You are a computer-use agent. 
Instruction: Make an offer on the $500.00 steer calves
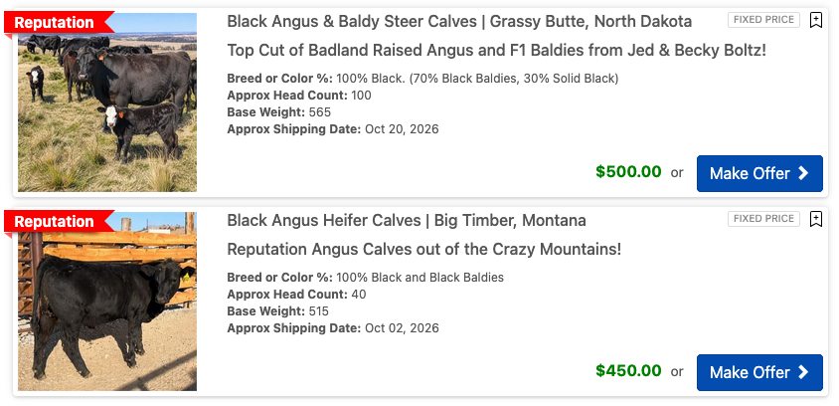[759, 173]
